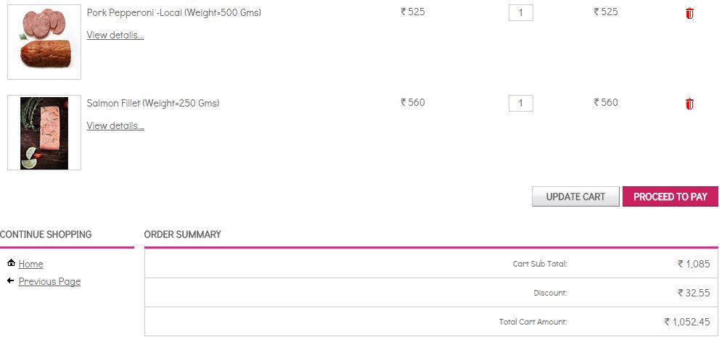This screenshot has height=337, width=722.
Task: Proceed to Pay for the order
Action: [670, 196]
